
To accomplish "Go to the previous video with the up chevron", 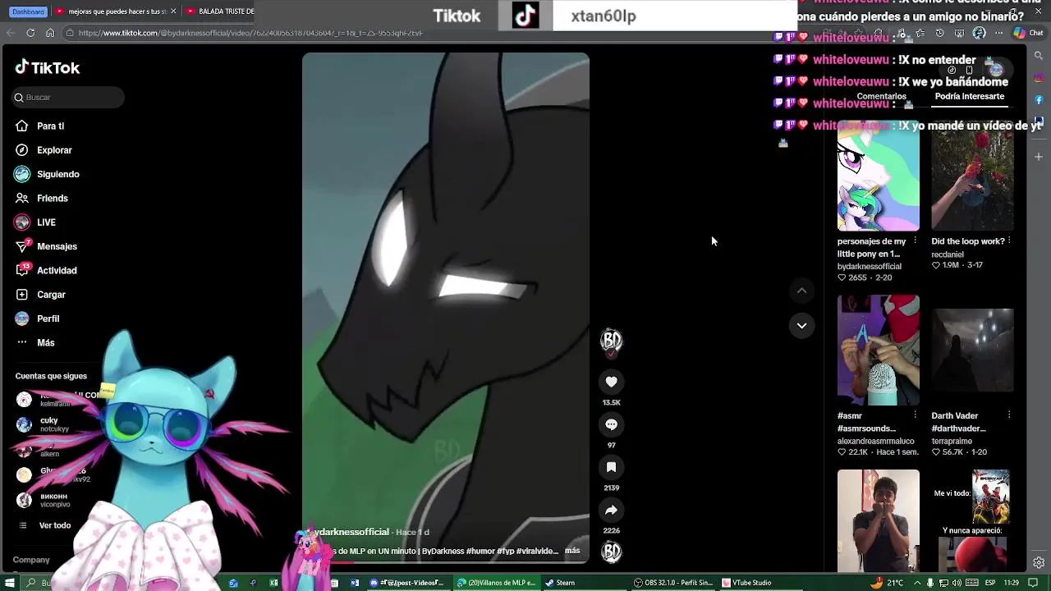I will coord(801,291).
